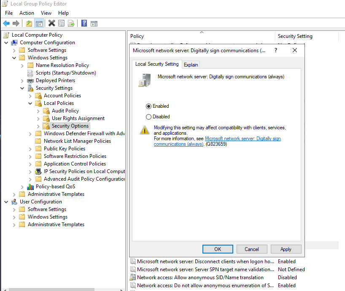Select the Disabled radio button
This screenshot has width=345, height=291.
(148, 117)
